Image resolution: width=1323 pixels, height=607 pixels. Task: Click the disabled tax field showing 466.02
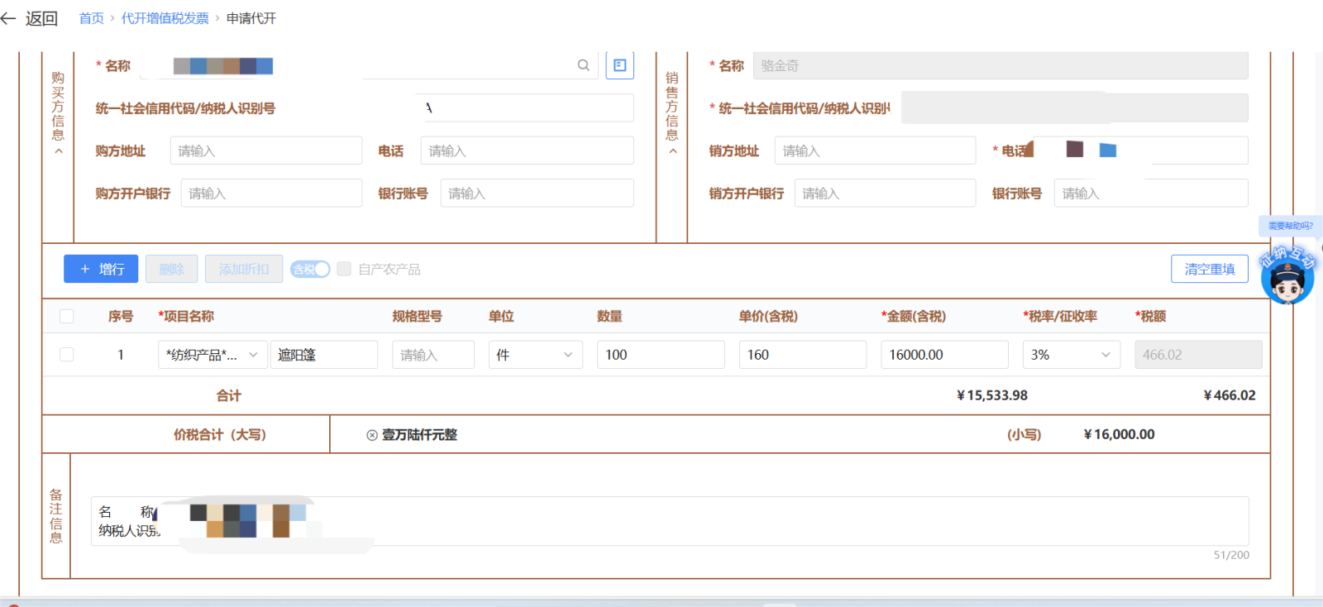click(1198, 354)
